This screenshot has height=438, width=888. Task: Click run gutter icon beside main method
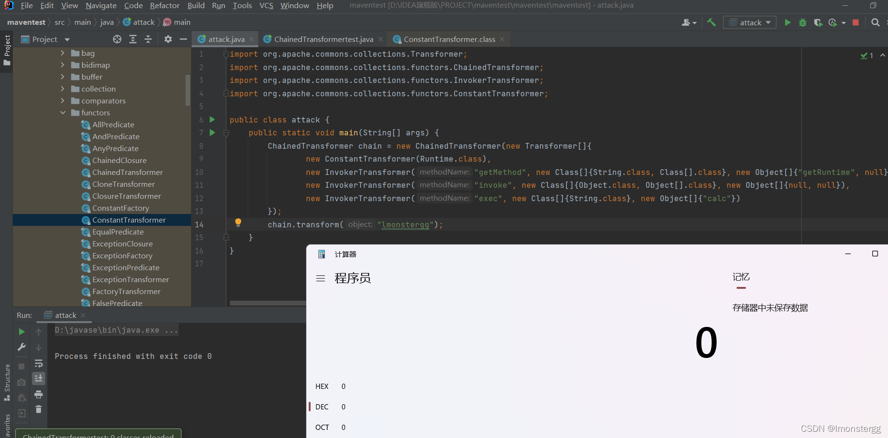[x=212, y=132]
